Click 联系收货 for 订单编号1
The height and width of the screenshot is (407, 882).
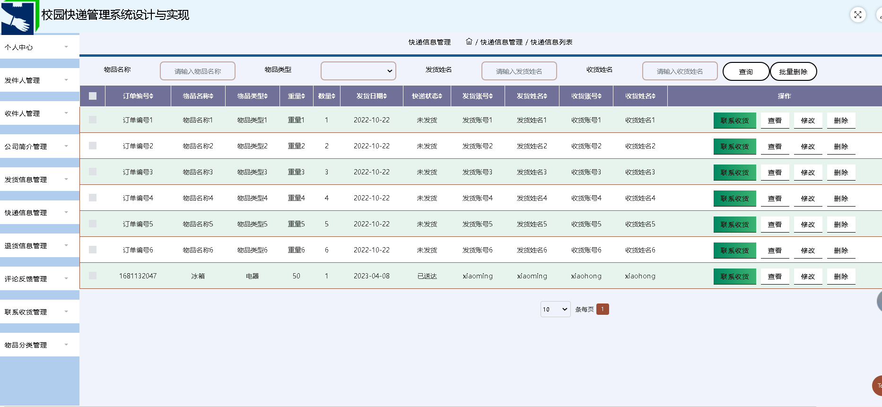(x=735, y=121)
